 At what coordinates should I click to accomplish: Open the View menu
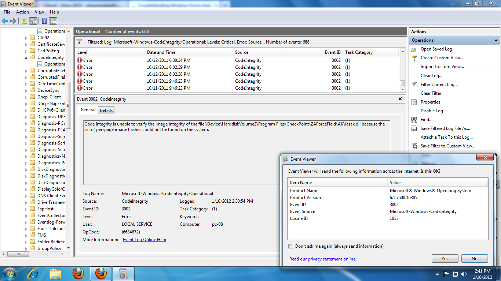[x=39, y=12]
